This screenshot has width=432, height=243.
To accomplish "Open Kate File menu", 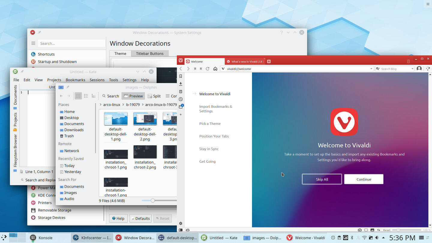I will pos(16,80).
